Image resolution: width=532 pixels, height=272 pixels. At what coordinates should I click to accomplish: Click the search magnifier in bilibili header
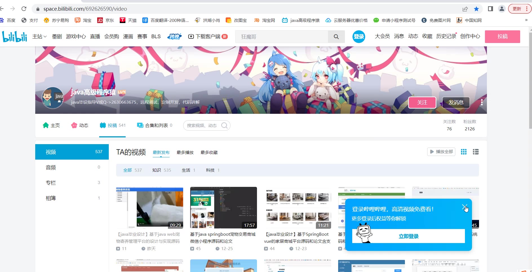pyautogui.click(x=336, y=37)
